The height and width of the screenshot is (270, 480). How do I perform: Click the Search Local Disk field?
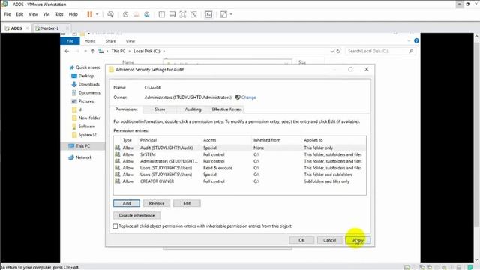click(x=381, y=51)
